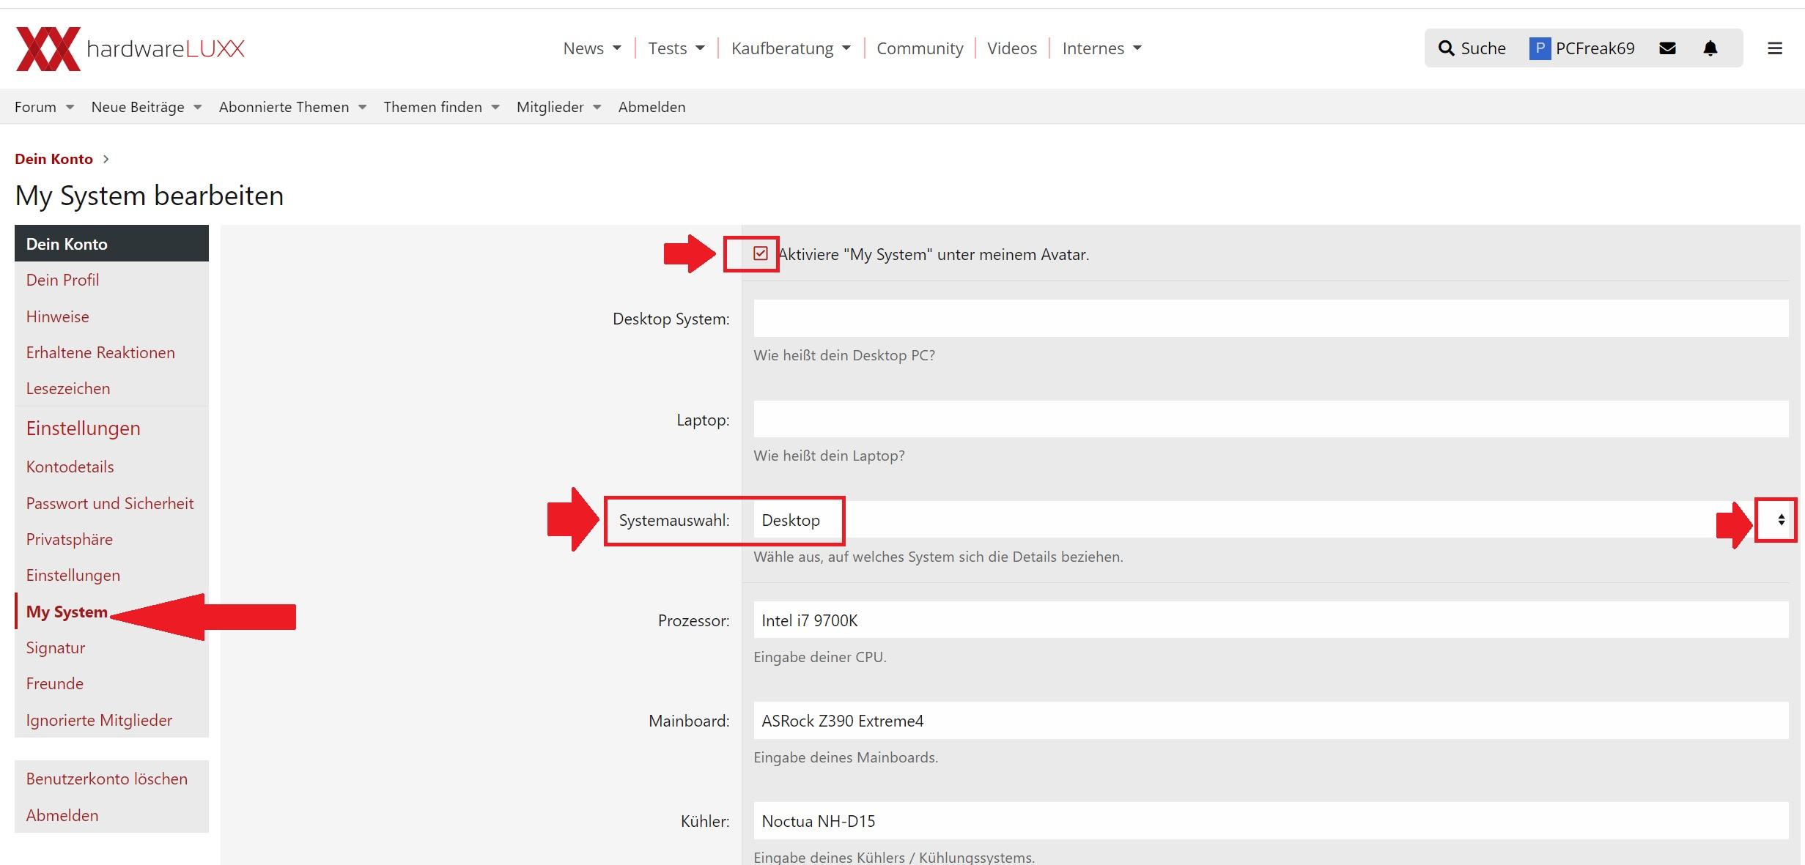The height and width of the screenshot is (865, 1805).
Task: Click the Laptop name field
Action: [x=1269, y=420]
